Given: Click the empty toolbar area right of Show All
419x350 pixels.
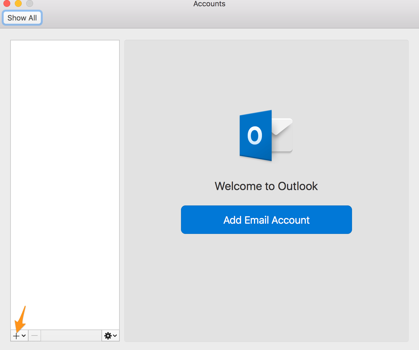Looking at the screenshot, I should pyautogui.click(x=200, y=18).
